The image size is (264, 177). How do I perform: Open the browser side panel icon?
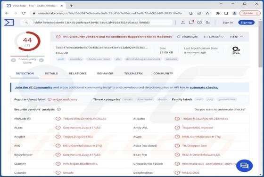[226, 13]
